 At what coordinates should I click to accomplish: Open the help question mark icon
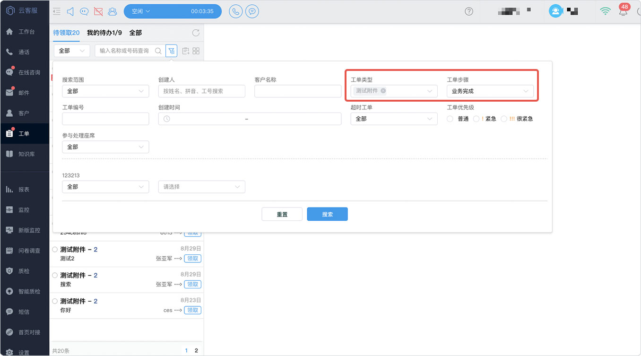469,11
